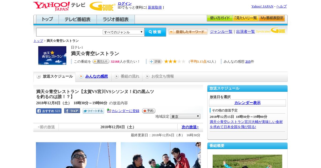Focus the program search input field
321x168 pixels.
coord(70,32)
